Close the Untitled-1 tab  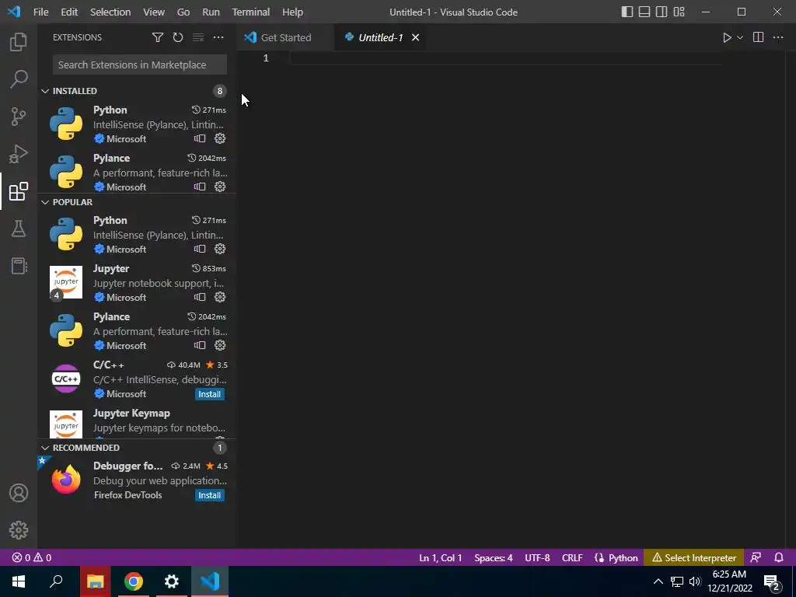click(x=415, y=37)
